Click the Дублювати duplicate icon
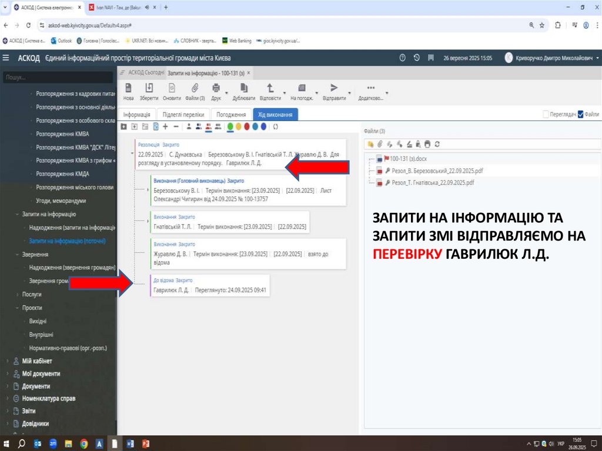The height and width of the screenshot is (451, 602). tap(244, 88)
